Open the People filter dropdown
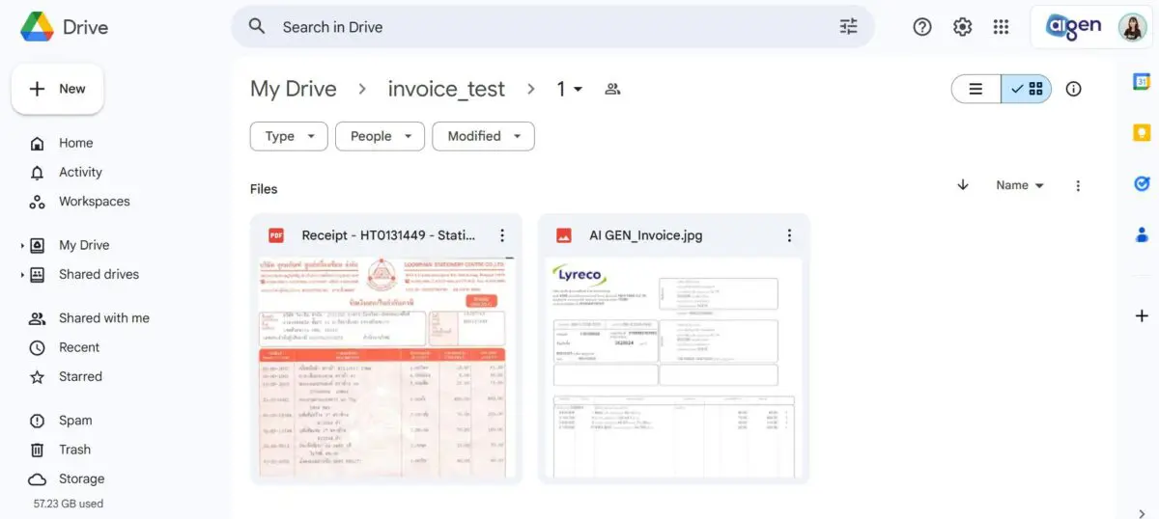 click(380, 136)
